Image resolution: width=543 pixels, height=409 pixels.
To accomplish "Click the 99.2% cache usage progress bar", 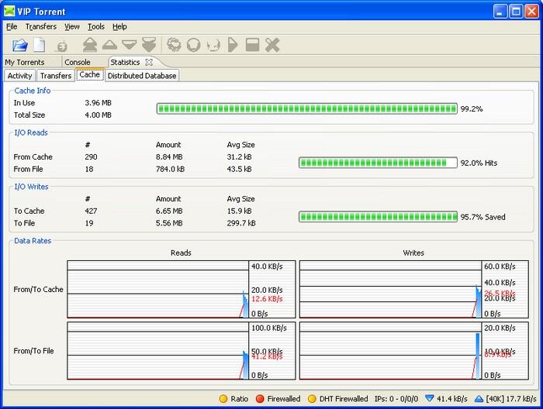I will click(x=307, y=108).
